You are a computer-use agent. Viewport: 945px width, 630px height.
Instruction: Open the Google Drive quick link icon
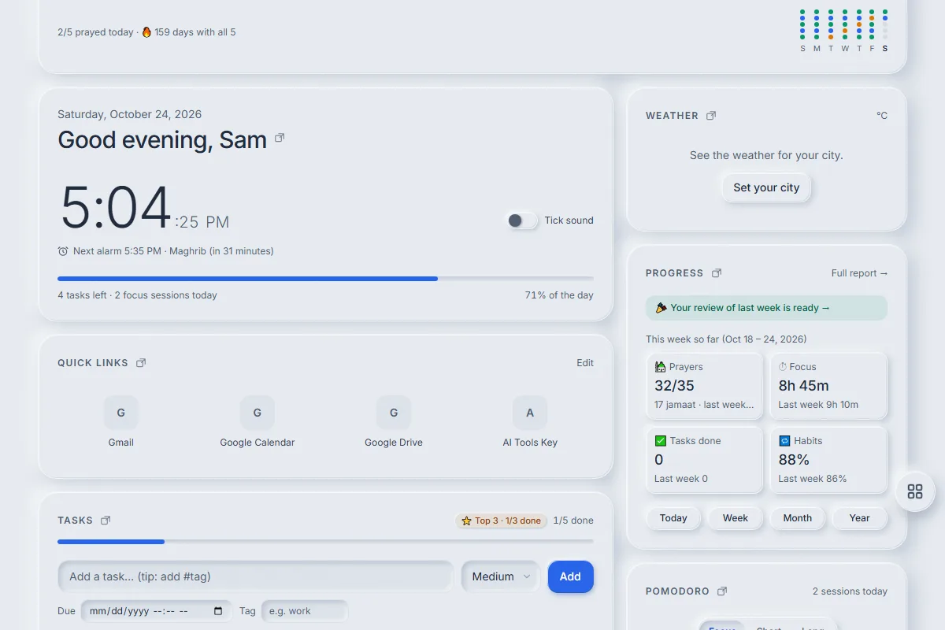point(394,413)
